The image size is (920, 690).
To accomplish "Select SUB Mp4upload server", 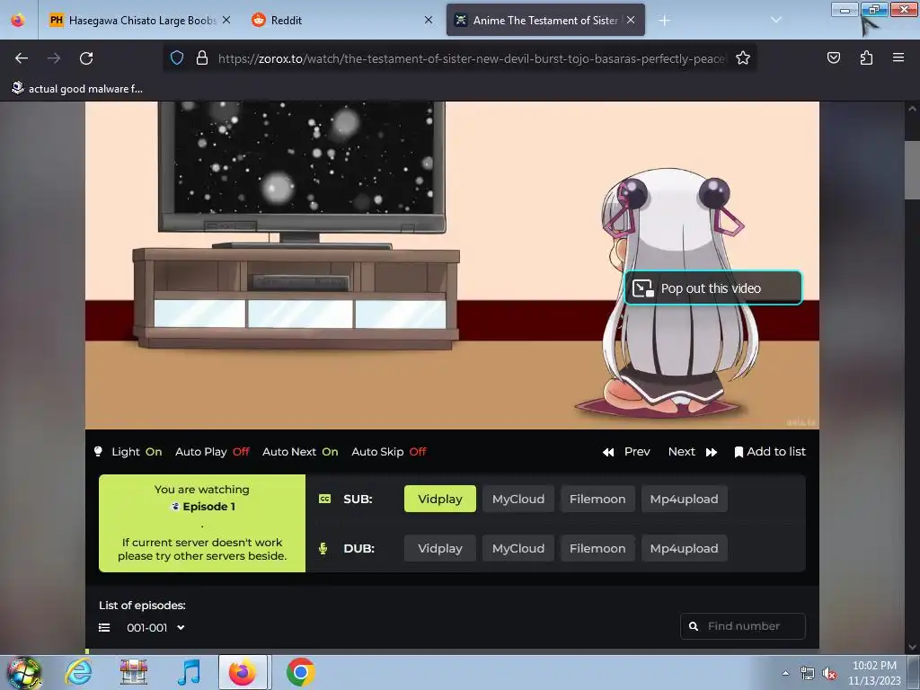I will tap(684, 499).
